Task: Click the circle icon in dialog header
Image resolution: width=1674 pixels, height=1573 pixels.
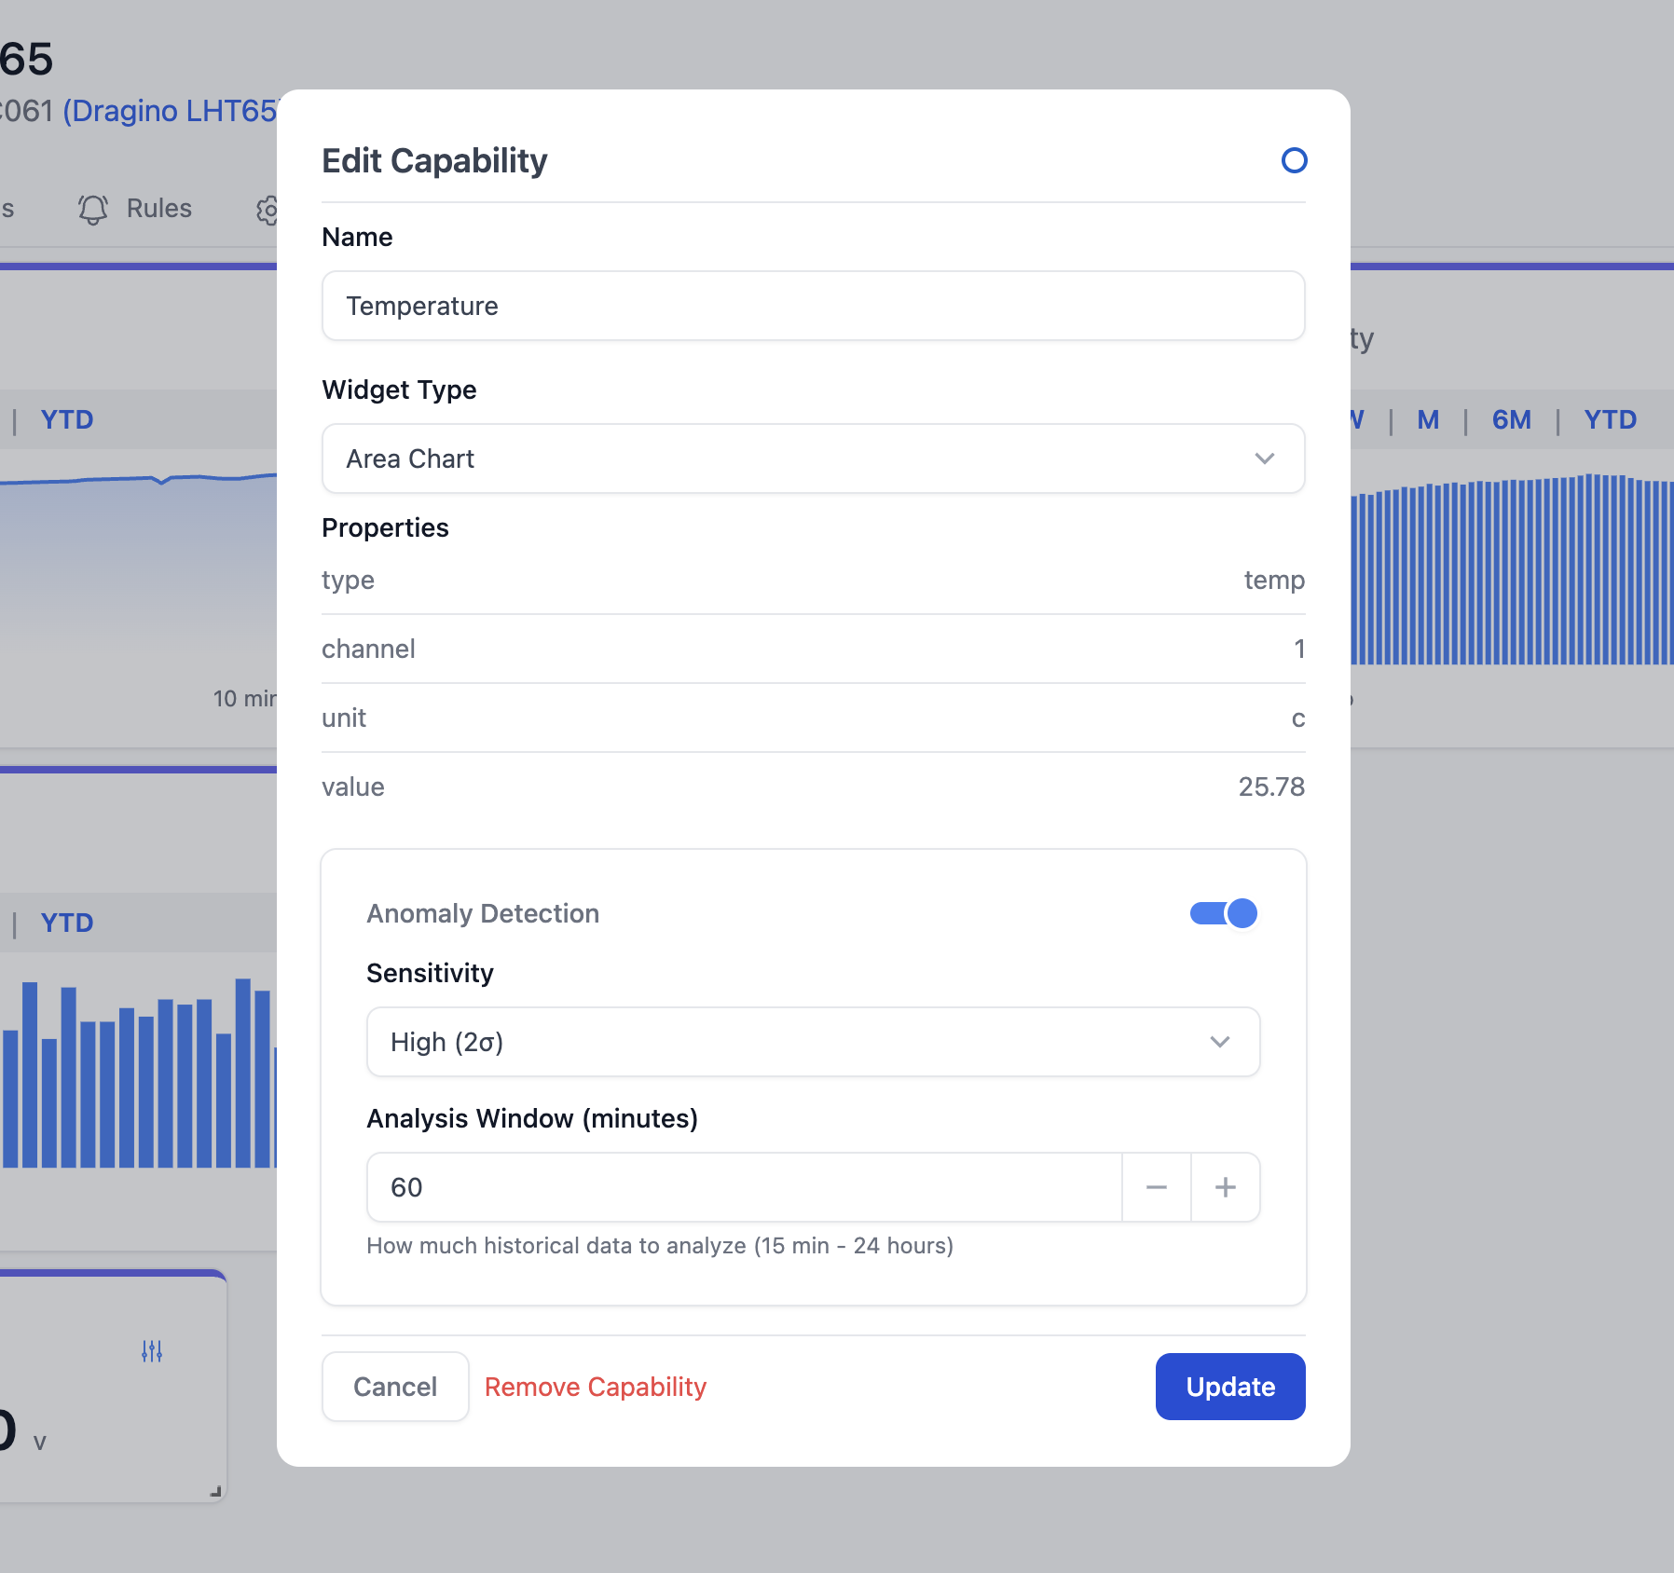Action: tap(1294, 160)
